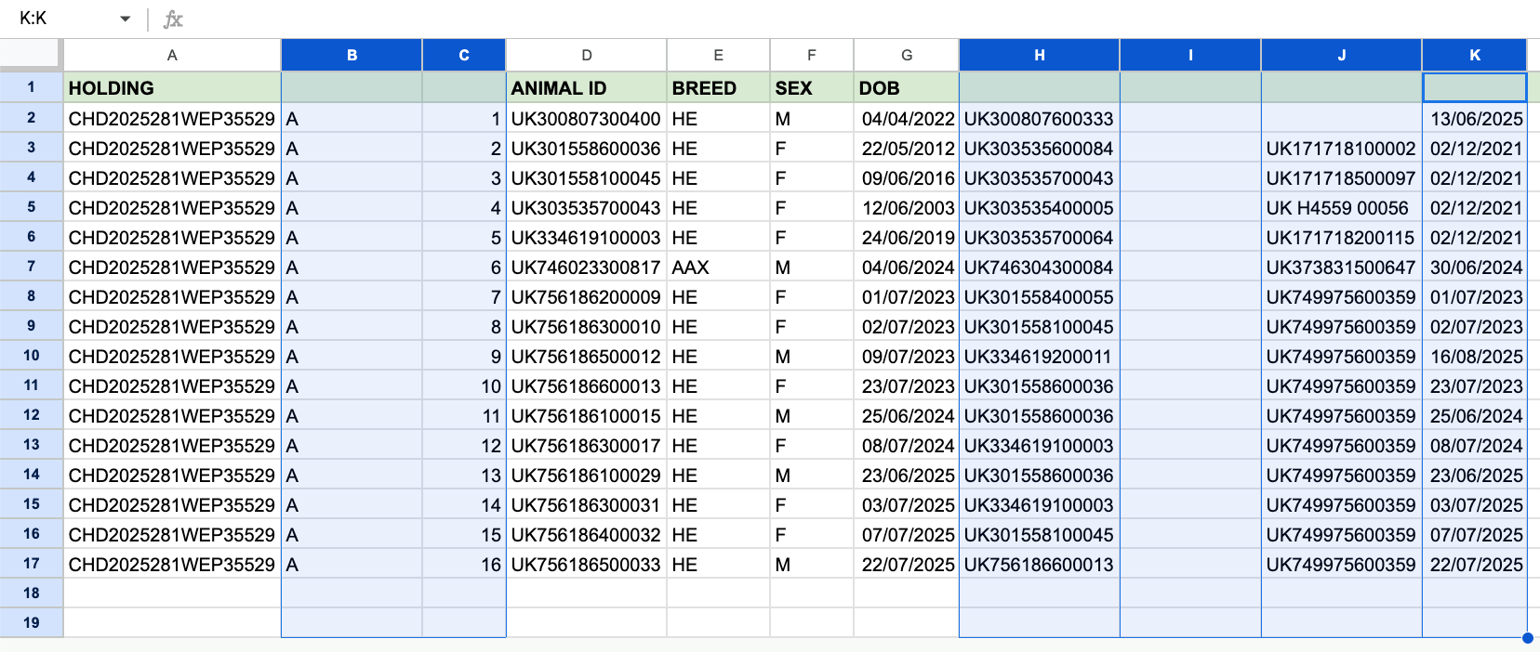The height and width of the screenshot is (652, 1540).
Task: Select row 12 header
Action: coord(31,415)
